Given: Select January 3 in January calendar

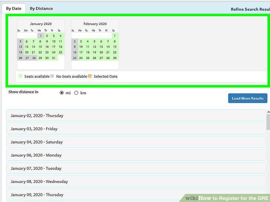Looking at the screenshot, I should point(54,36).
